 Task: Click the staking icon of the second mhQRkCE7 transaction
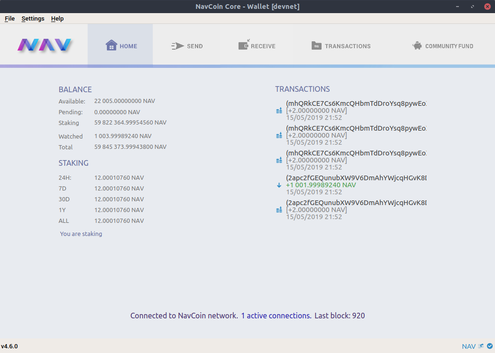click(x=279, y=135)
